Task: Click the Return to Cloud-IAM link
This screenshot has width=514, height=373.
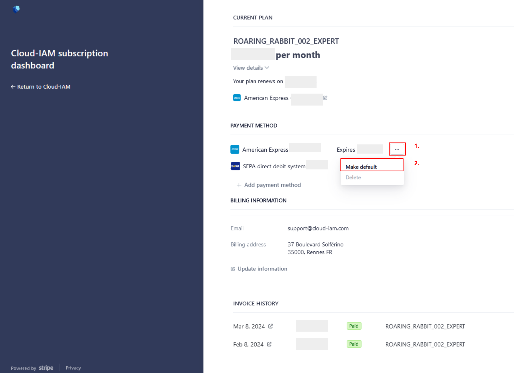Action: [x=41, y=87]
